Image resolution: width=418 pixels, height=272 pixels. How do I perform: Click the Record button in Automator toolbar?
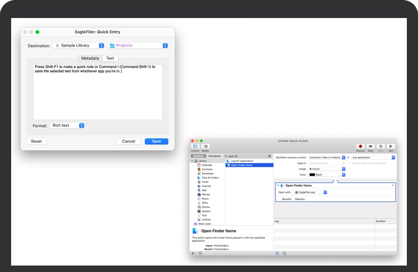click(360, 147)
